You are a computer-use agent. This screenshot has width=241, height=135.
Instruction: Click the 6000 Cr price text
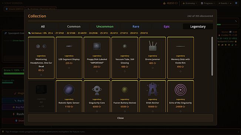[97, 107]
